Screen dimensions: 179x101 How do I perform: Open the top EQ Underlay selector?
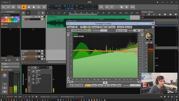click(x=104, y=31)
